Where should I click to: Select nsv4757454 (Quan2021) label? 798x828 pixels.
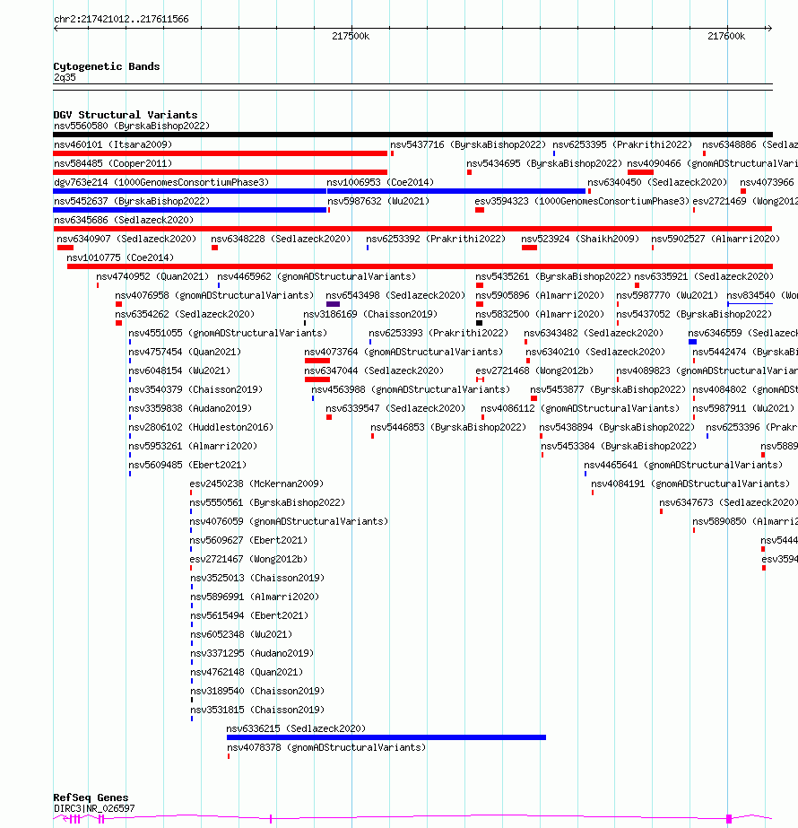[x=185, y=352]
